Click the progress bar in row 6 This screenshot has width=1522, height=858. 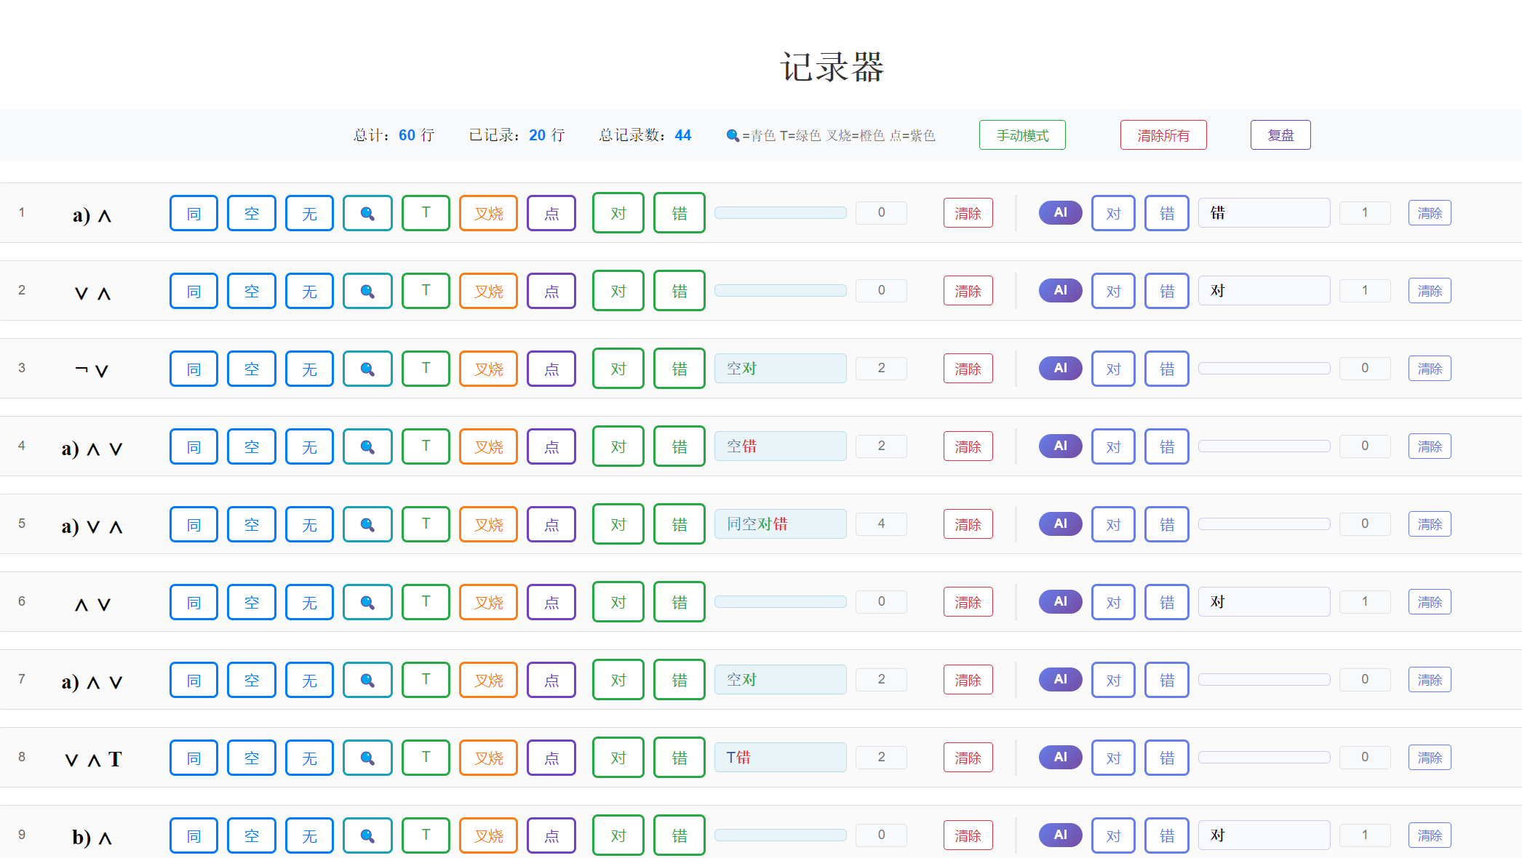pyautogui.click(x=780, y=601)
